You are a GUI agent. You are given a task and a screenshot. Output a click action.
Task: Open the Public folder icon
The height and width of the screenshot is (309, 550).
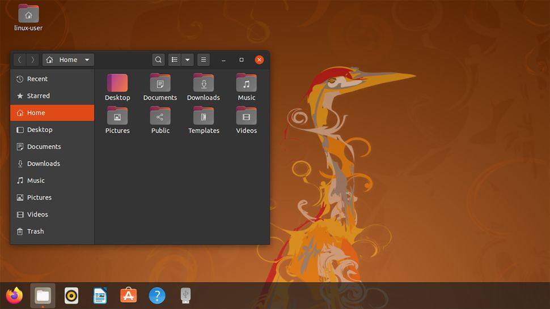click(160, 116)
